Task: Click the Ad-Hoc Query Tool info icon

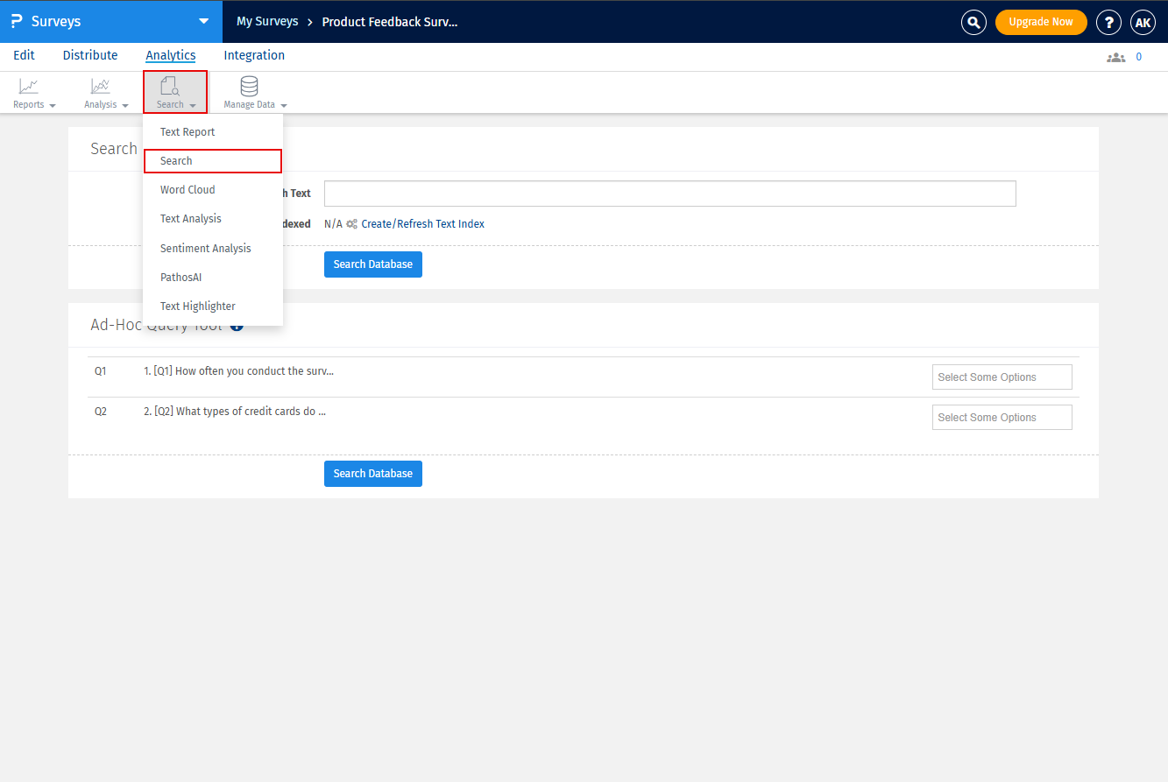Action: (237, 325)
